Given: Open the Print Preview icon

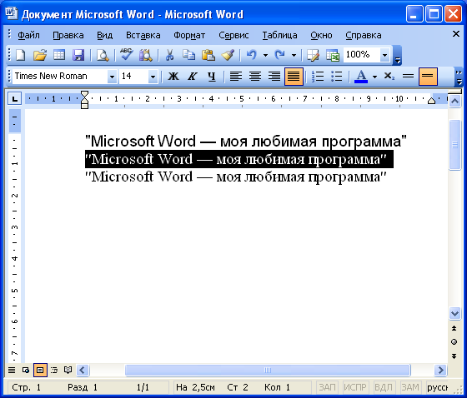Looking at the screenshot, I should [x=103, y=55].
